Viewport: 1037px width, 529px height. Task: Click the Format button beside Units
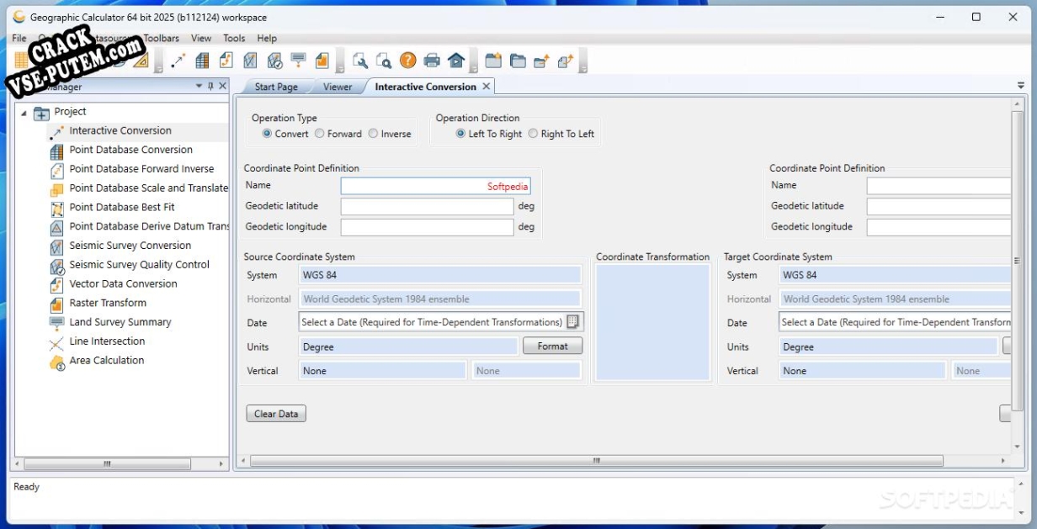click(x=553, y=346)
